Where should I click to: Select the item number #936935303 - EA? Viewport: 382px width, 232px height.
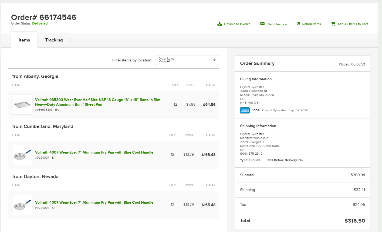(47, 110)
